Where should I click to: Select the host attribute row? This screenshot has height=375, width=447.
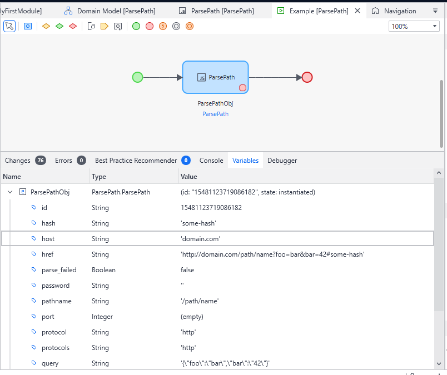tap(217, 238)
